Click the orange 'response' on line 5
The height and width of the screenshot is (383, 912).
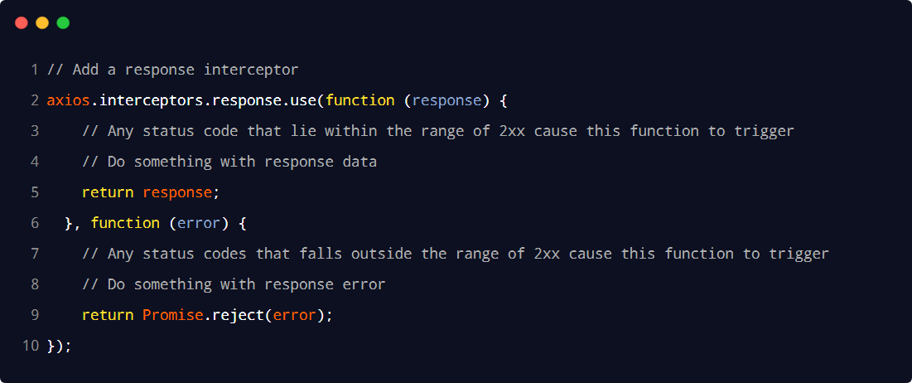click(x=177, y=192)
